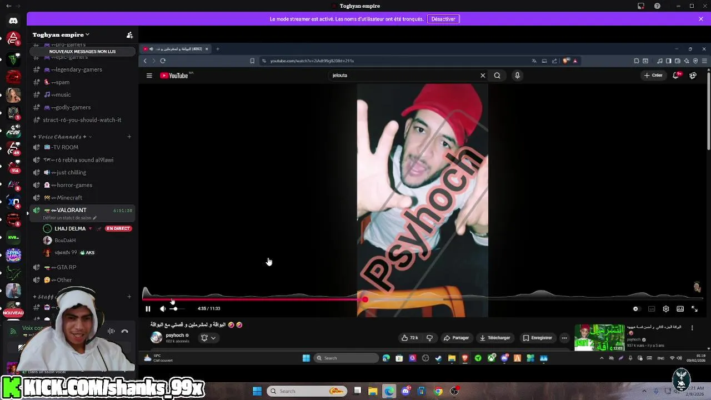Seek on the red video progress bar
The width and height of the screenshot is (711, 400).
pyautogui.click(x=422, y=300)
